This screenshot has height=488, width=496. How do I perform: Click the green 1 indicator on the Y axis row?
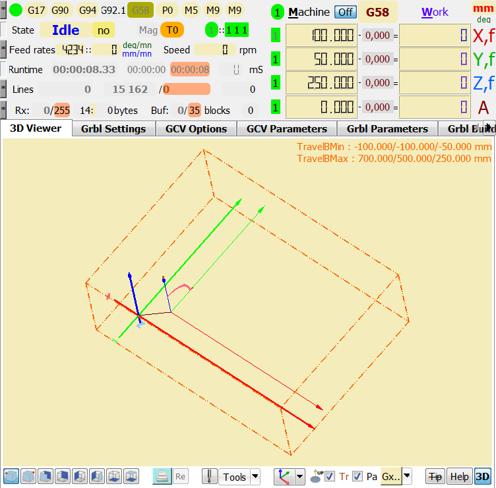pyautogui.click(x=276, y=59)
